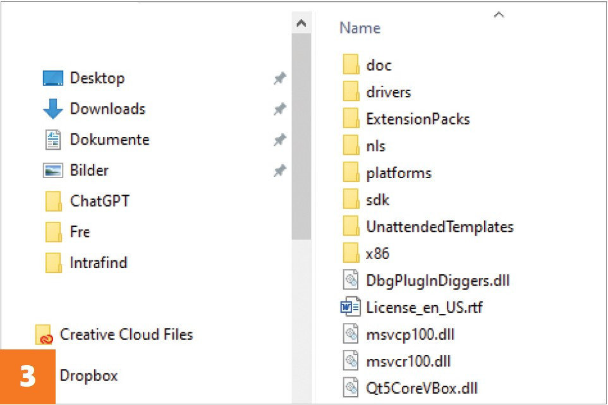This screenshot has width=608, height=405.
Task: Select the License_en_US.rtf Word icon
Action: point(350,307)
